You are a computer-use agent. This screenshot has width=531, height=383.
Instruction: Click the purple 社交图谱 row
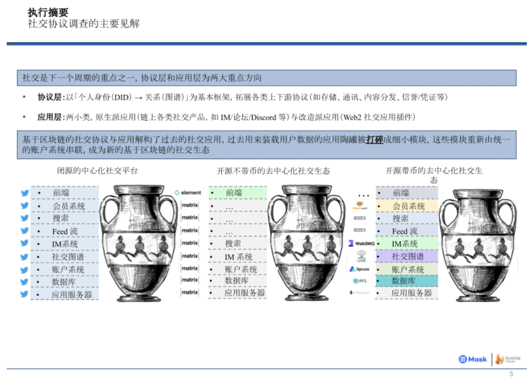(407, 256)
